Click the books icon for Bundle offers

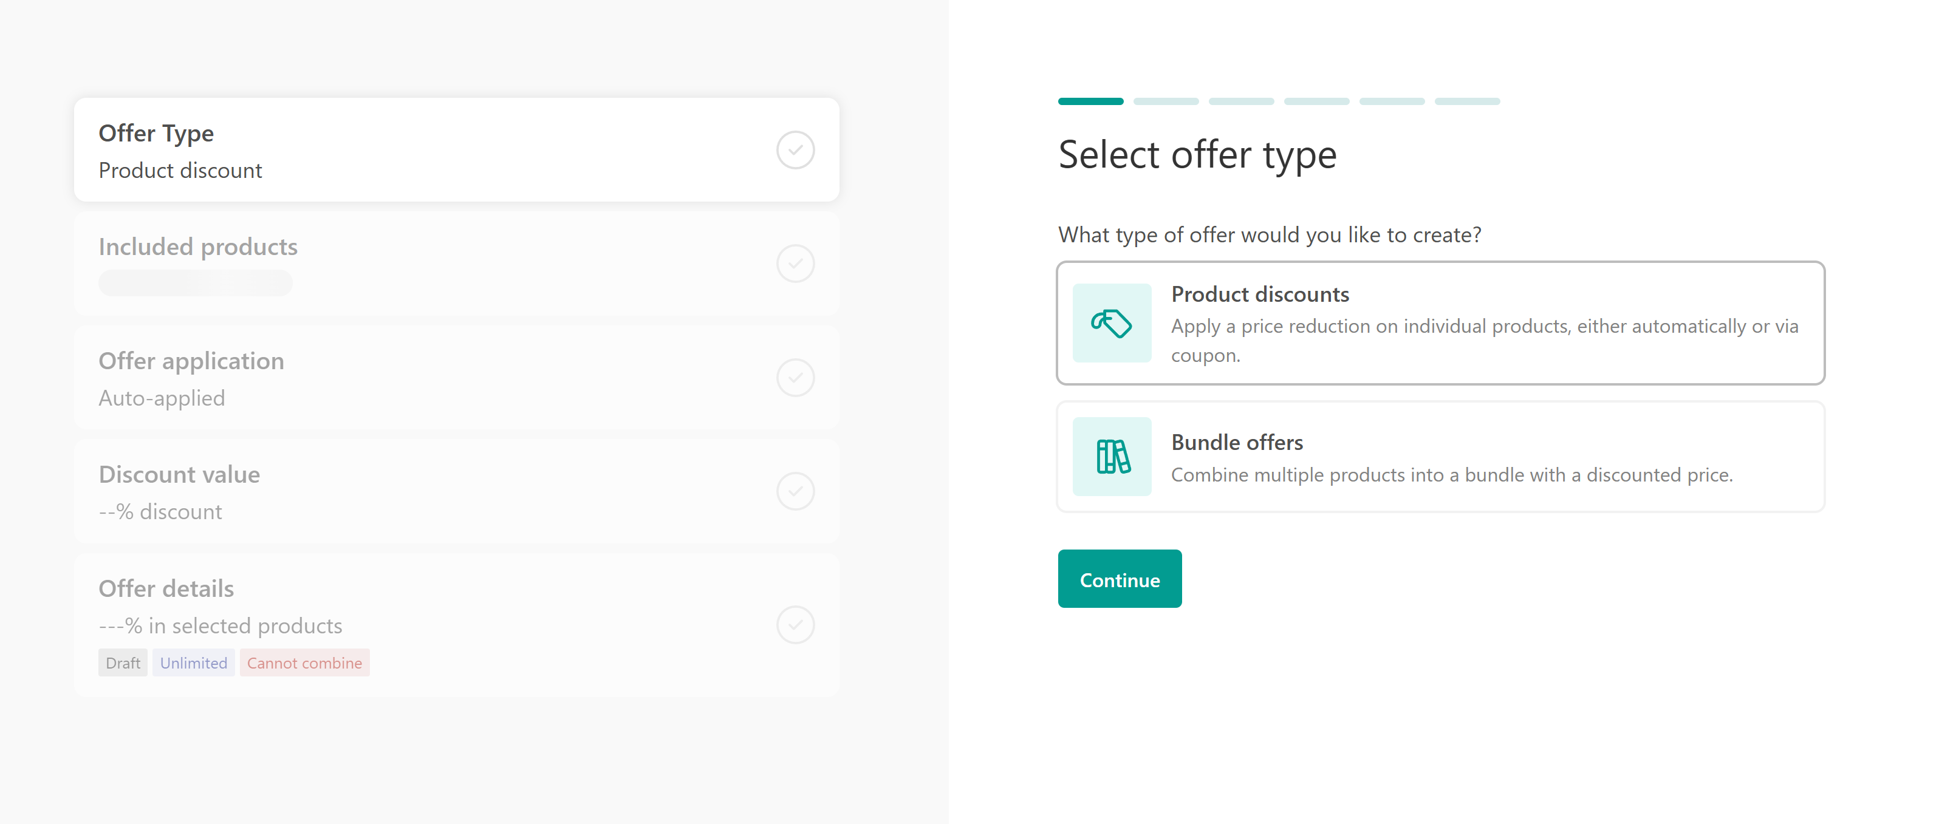pyautogui.click(x=1111, y=457)
